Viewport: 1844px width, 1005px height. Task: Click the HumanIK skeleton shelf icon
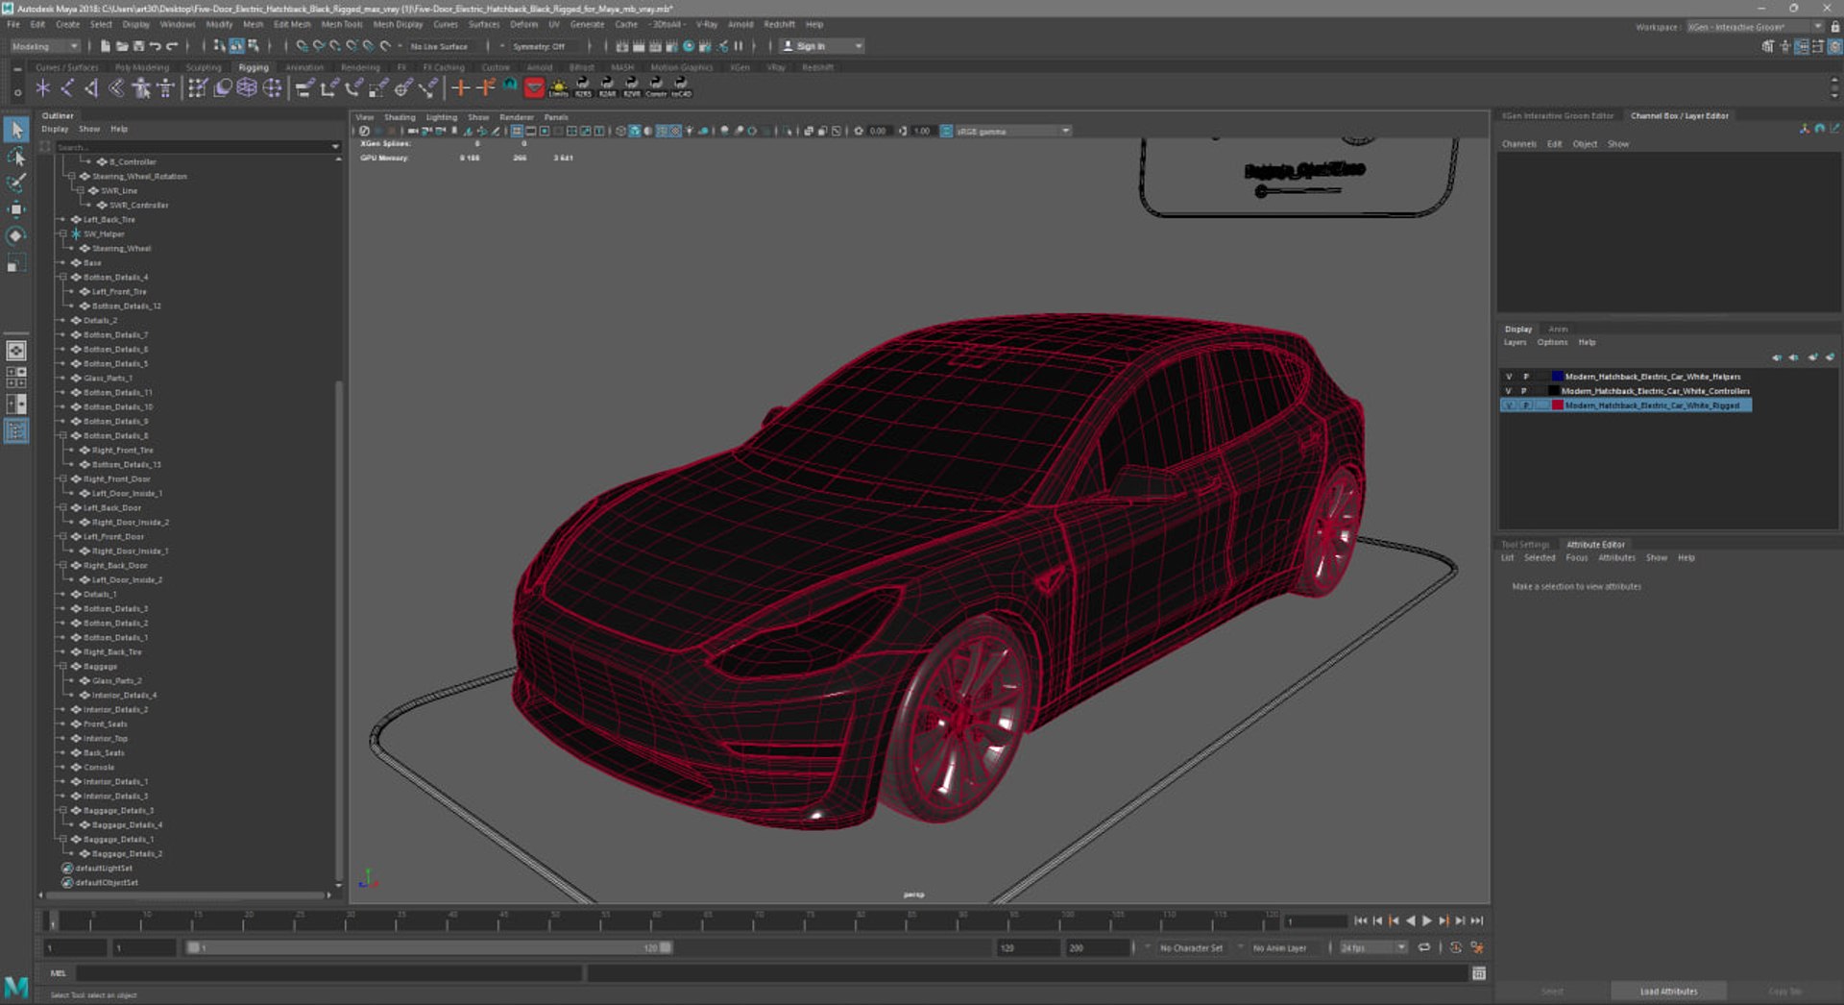(165, 88)
